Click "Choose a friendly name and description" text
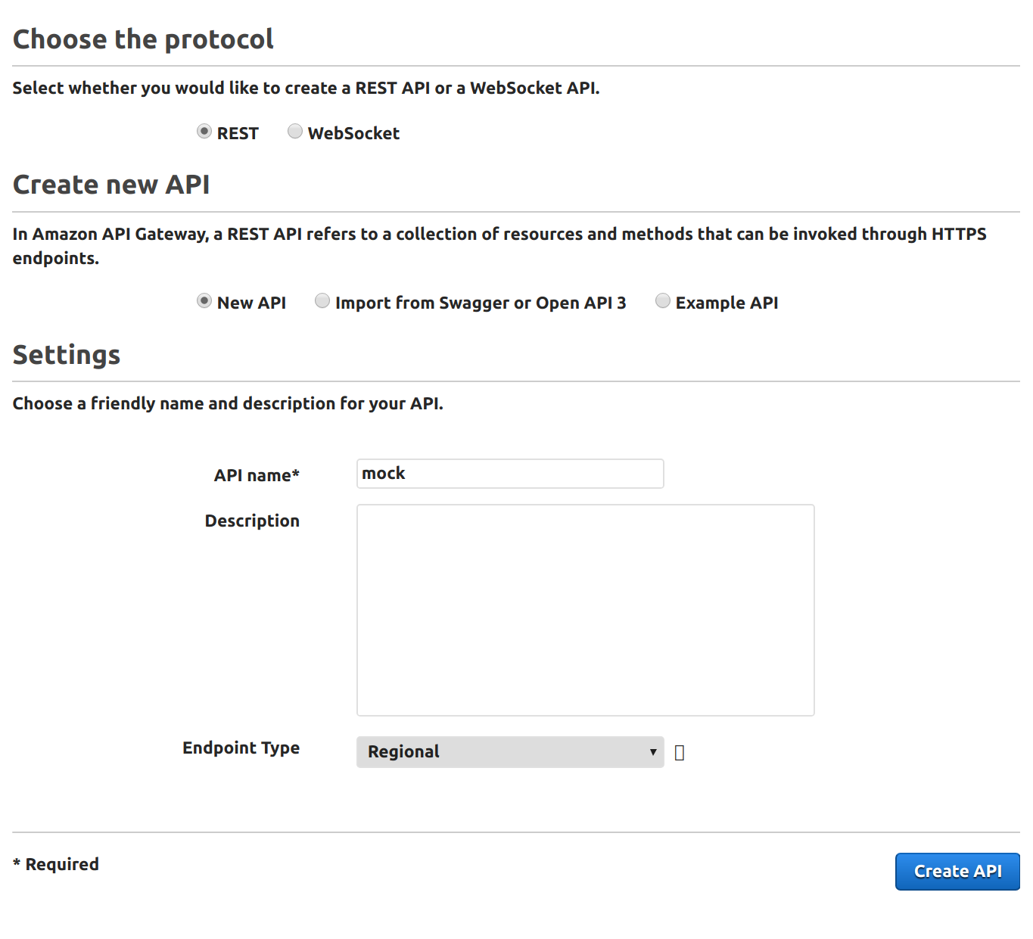This screenshot has width=1033, height=939. point(228,403)
